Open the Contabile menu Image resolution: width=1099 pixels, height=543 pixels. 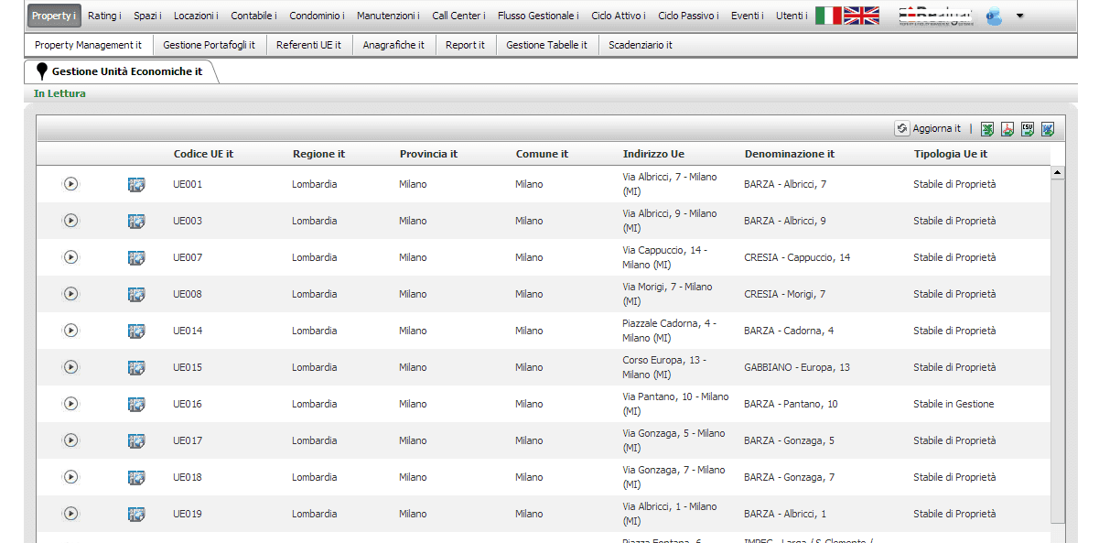point(253,16)
